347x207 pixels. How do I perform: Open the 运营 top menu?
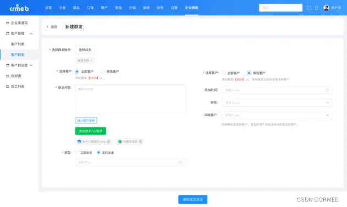coord(48,8)
